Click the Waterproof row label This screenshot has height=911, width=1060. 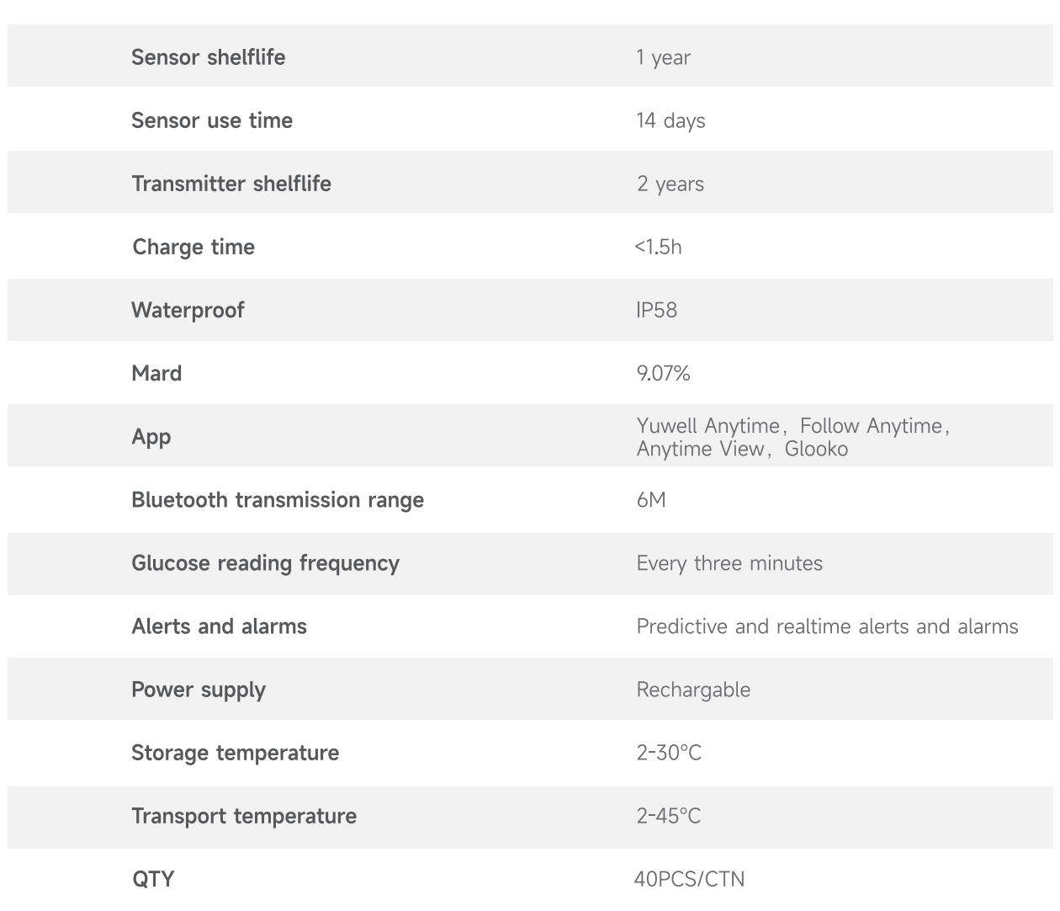click(x=188, y=310)
